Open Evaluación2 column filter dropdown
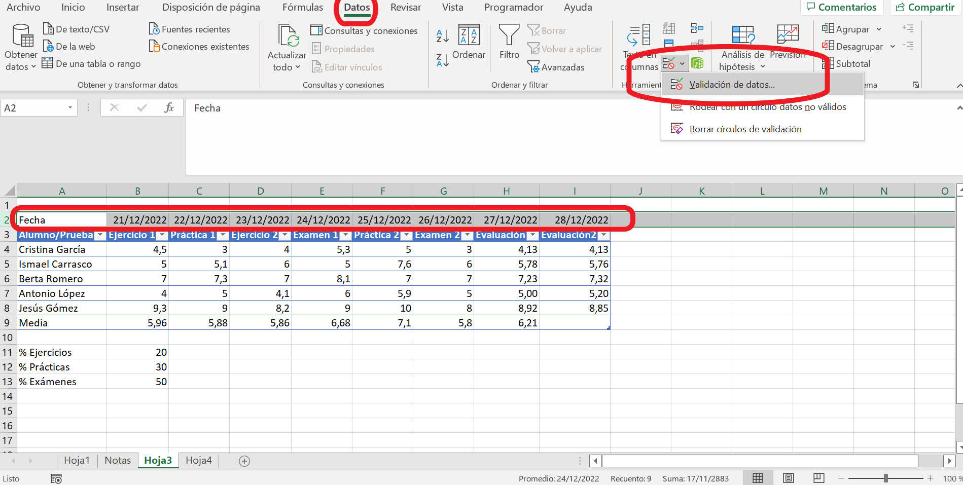Screen dimensions: 963x485 603,235
